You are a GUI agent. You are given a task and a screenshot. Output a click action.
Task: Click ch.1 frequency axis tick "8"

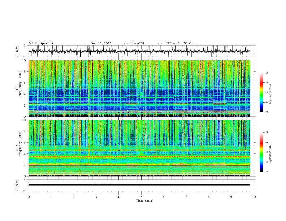(25, 71)
